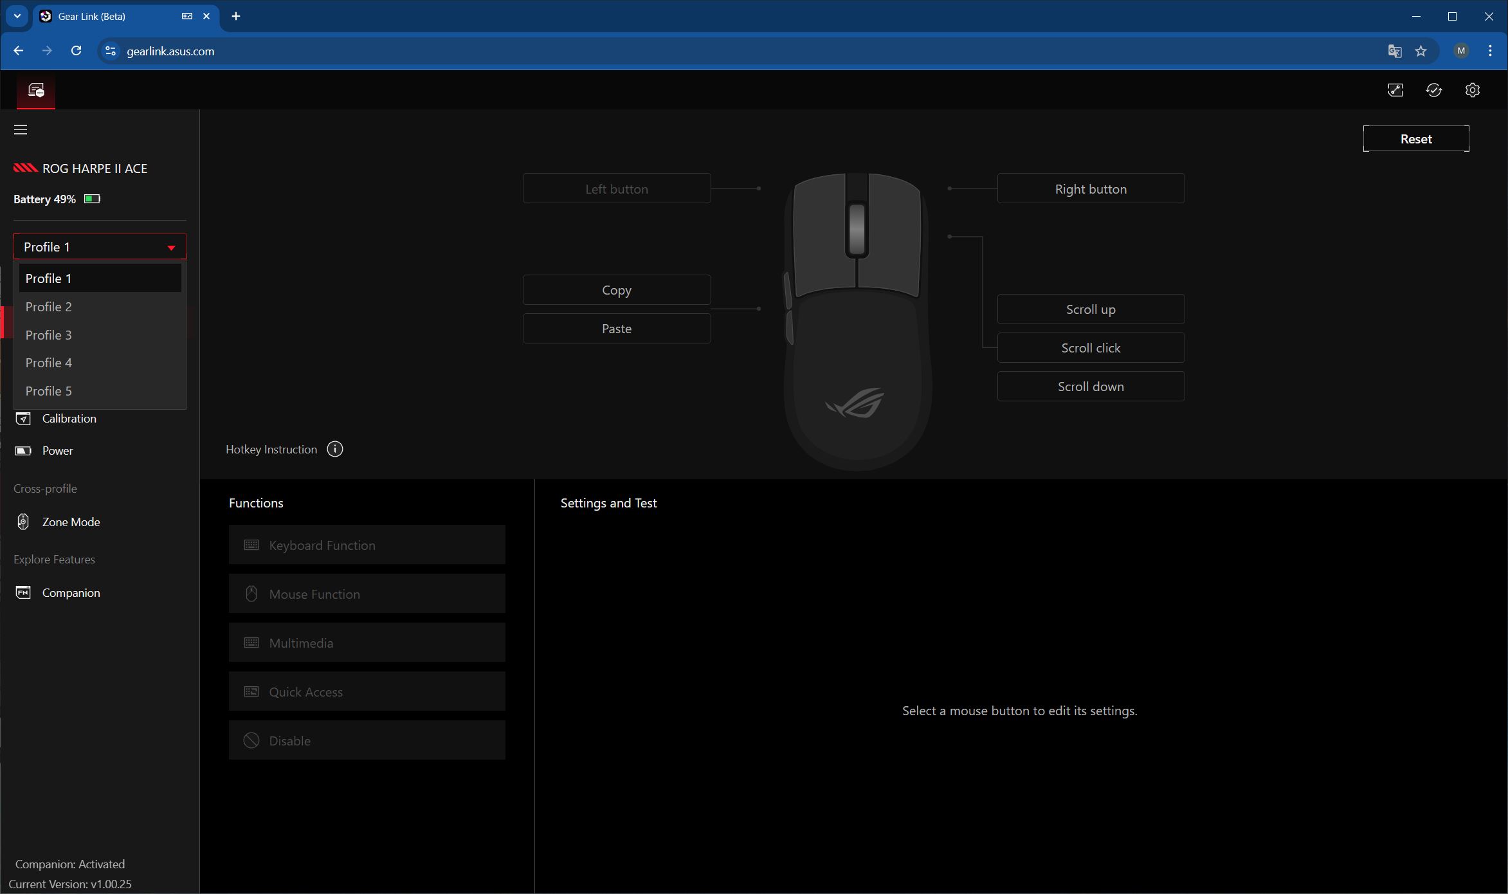Select the Paste side button assignment
Viewport: 1508px width, 894px height.
[617, 329]
